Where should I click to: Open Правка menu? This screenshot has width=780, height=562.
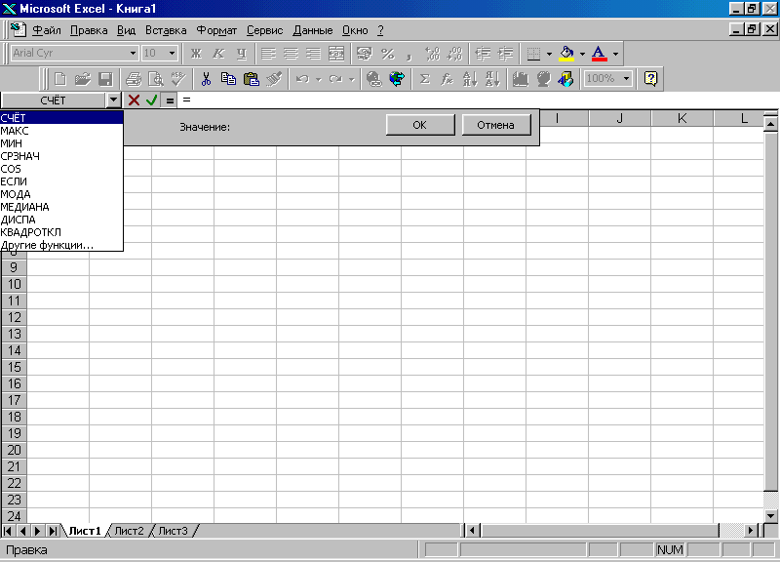89,30
